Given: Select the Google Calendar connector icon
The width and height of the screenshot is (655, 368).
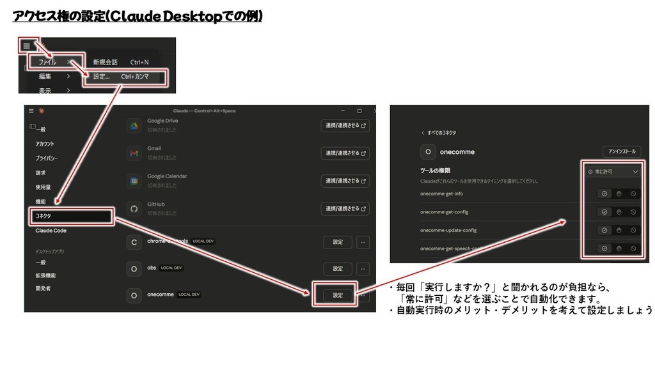Looking at the screenshot, I should 134,179.
